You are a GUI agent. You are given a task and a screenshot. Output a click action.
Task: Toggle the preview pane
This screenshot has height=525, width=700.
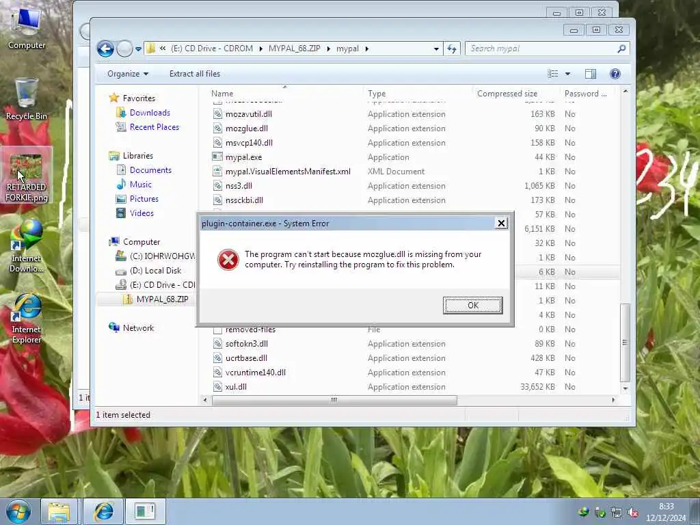[590, 74]
